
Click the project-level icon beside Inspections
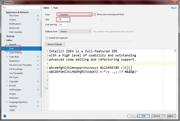(x=38, y=61)
